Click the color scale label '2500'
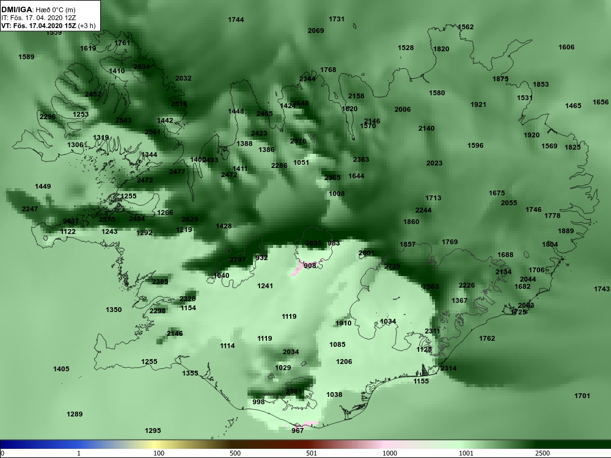The image size is (611, 458). [x=543, y=453]
